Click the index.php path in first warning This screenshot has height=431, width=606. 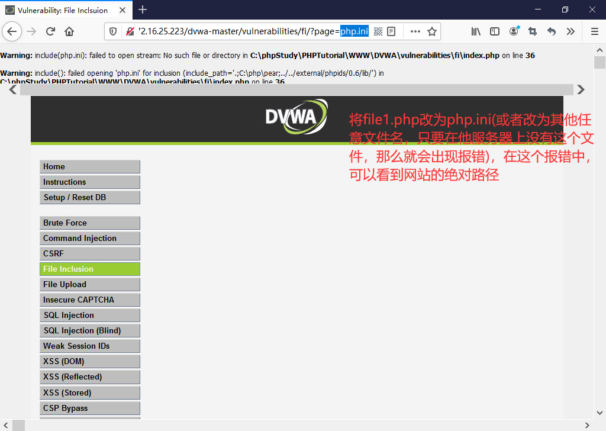[x=375, y=55]
